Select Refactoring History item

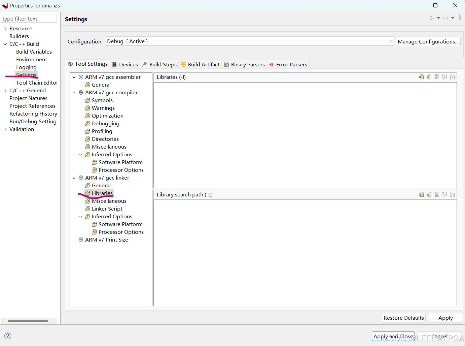33,114
